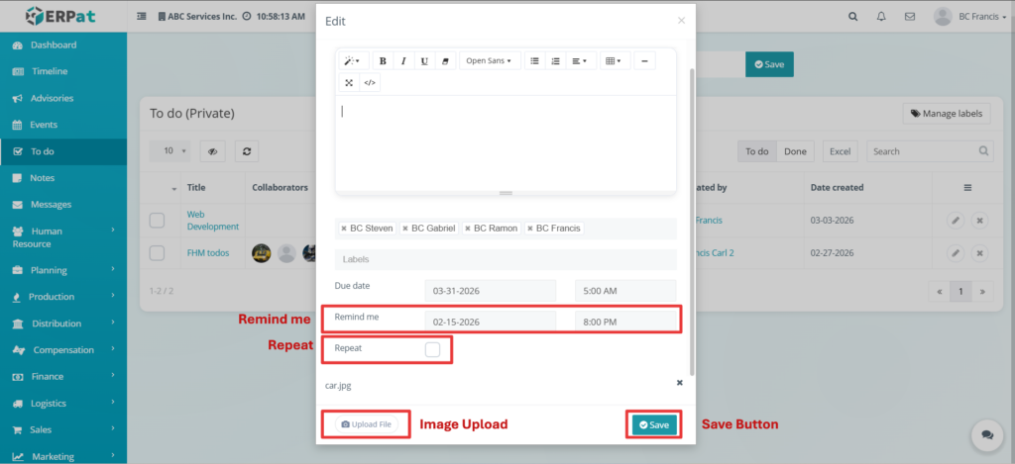Image resolution: width=1015 pixels, height=464 pixels.
Task: Click the Save button in Edit dialog
Action: tap(654, 424)
